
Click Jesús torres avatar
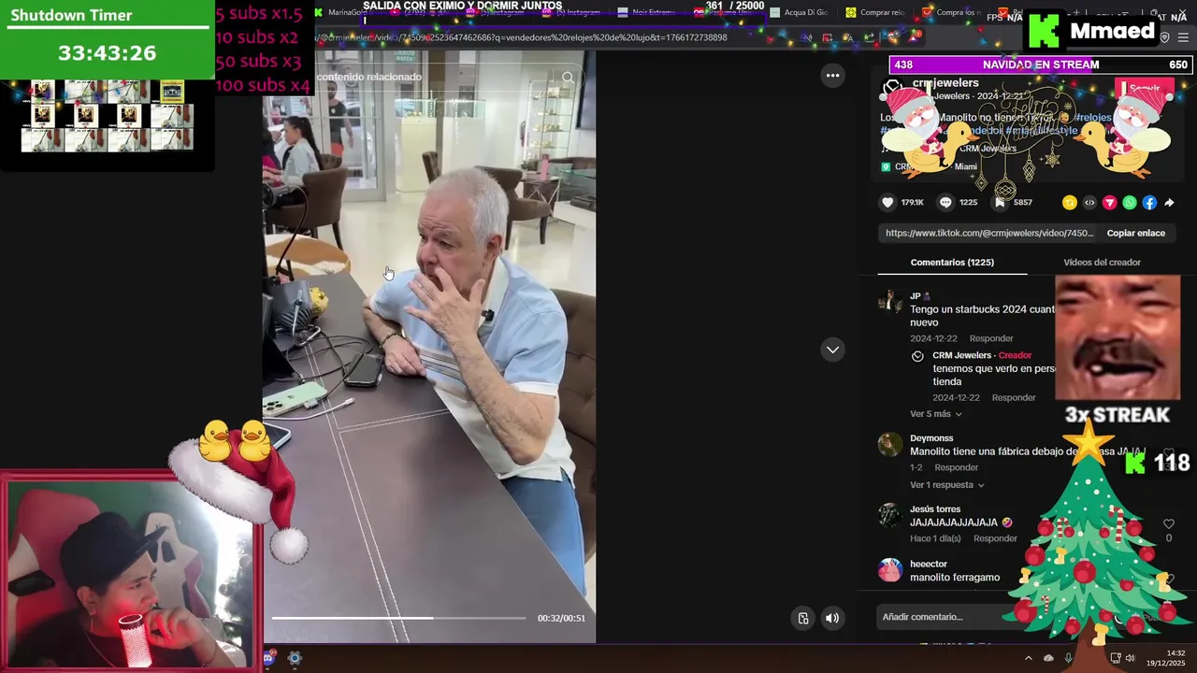click(x=890, y=515)
